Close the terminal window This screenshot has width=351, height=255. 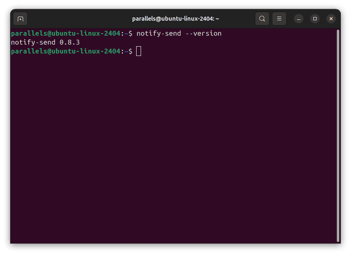pos(331,18)
